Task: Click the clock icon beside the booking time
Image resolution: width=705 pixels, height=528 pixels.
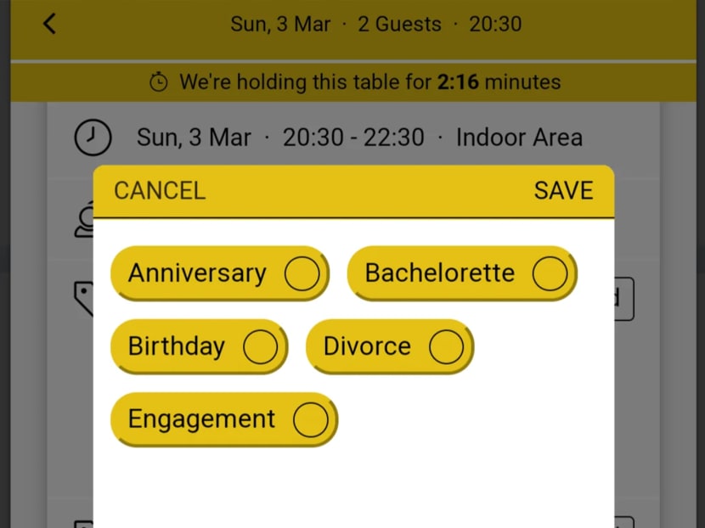Action: point(93,137)
